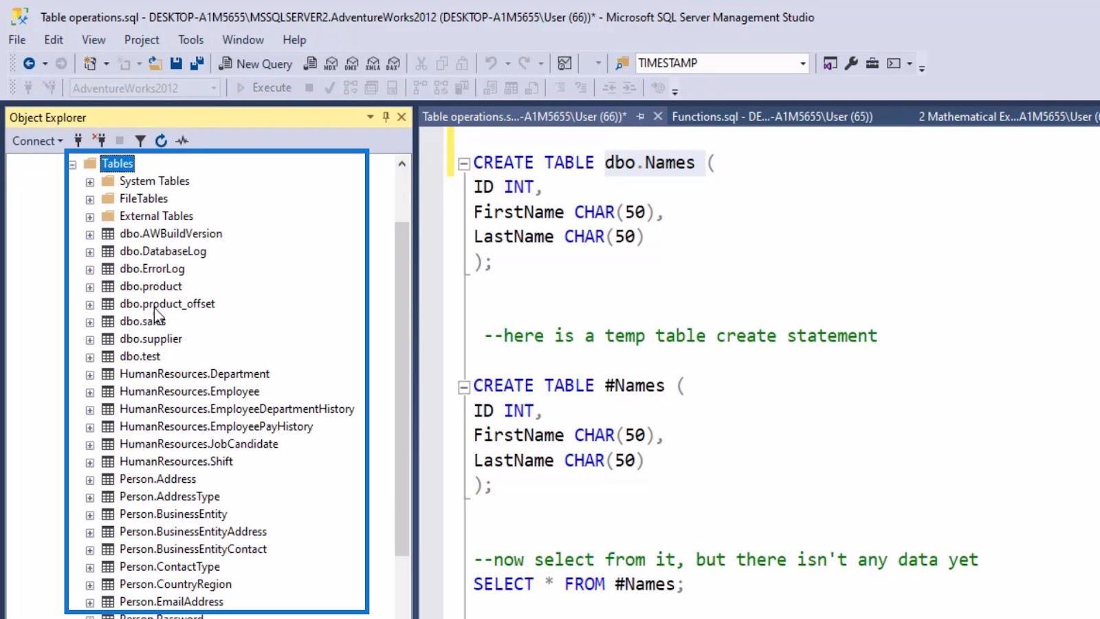Click the Object Explorer scrollbar up arrow
Image resolution: width=1100 pixels, height=619 pixels.
coord(402,164)
